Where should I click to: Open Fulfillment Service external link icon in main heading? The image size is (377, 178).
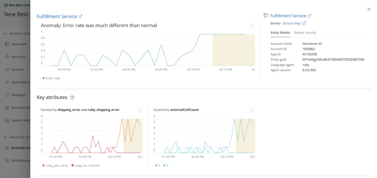(81, 16)
